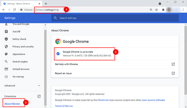187x108 pixels.
Task: Click the browser back arrow
Action: tap(4, 10)
